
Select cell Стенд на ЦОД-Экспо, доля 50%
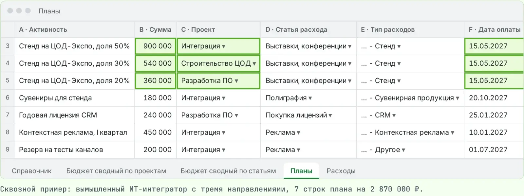74,46
